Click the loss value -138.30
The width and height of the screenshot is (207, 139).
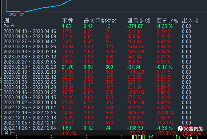tap(135, 128)
